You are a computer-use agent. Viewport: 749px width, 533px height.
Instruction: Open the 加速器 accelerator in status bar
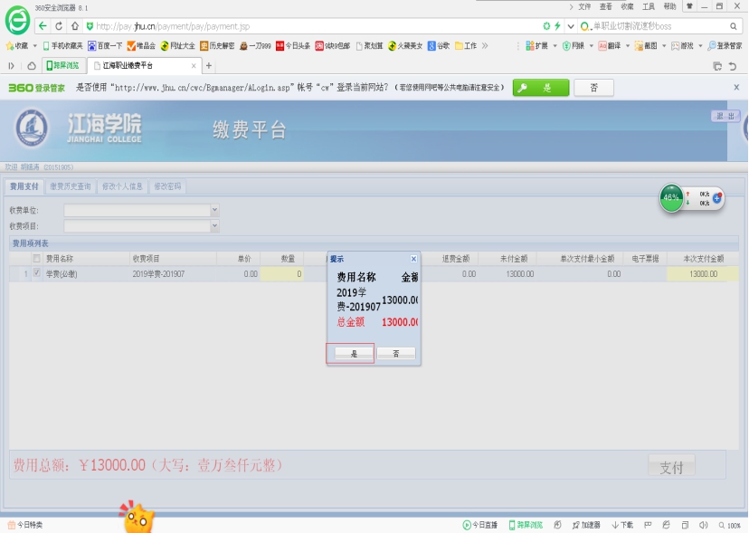[x=585, y=525]
